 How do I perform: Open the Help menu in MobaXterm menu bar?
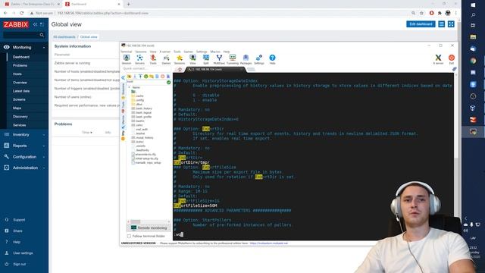[227, 52]
